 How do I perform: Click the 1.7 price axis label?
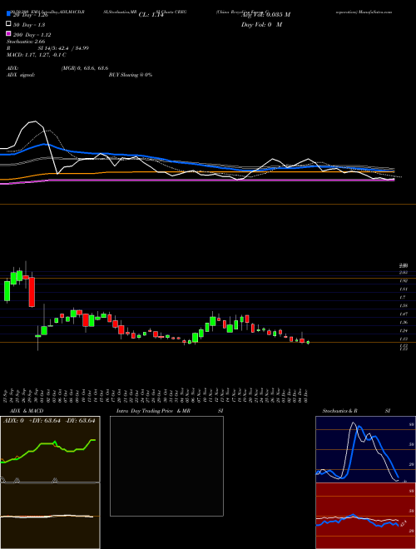[403, 297]
